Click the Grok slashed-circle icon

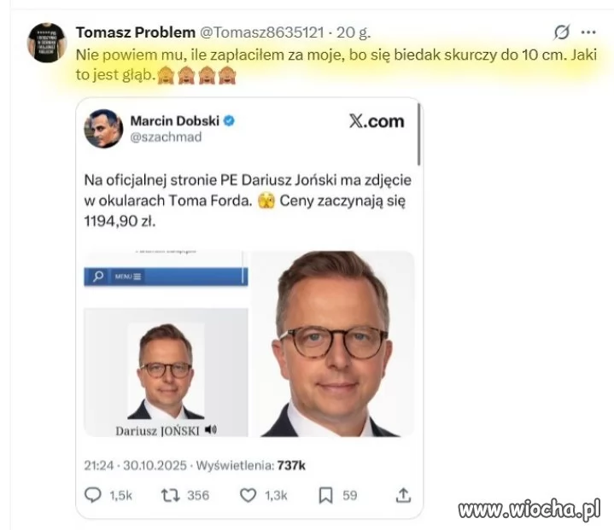[562, 32]
